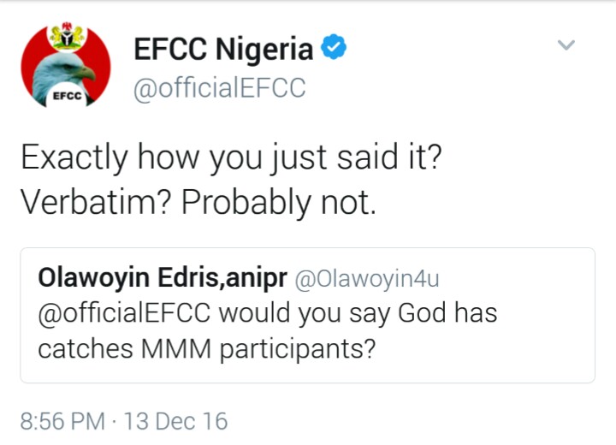Open the tweet options chevron menu

pos(566,44)
